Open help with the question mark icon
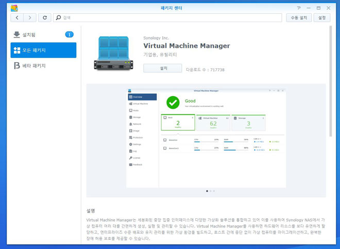 [299, 8]
